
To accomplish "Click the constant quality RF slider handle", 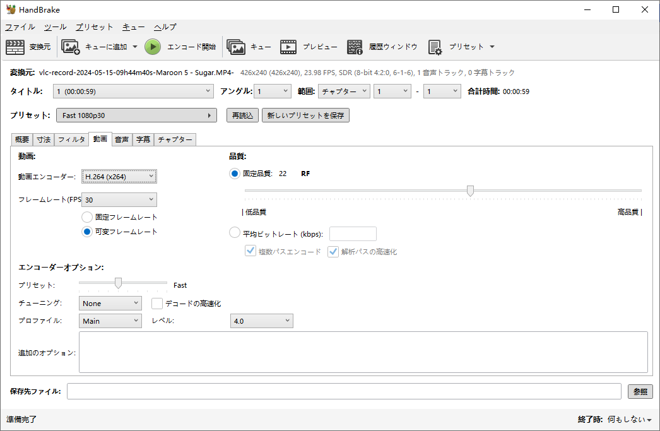I will [470, 191].
